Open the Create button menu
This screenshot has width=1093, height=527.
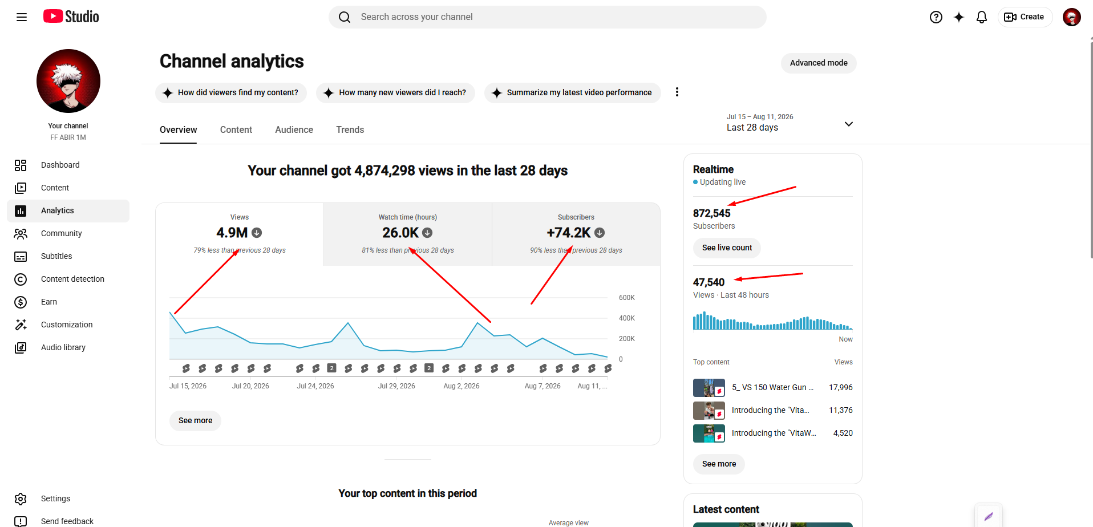(x=1025, y=17)
